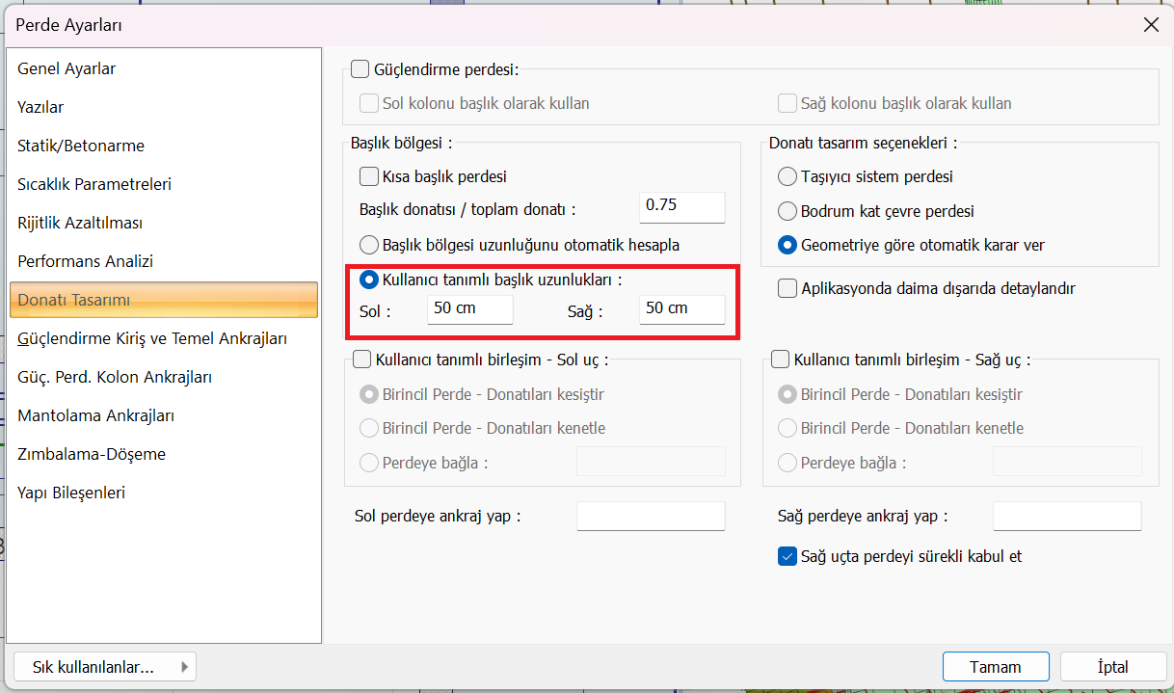
Task: Switch to the Statik/Betonarme section
Action: pyautogui.click(x=81, y=147)
